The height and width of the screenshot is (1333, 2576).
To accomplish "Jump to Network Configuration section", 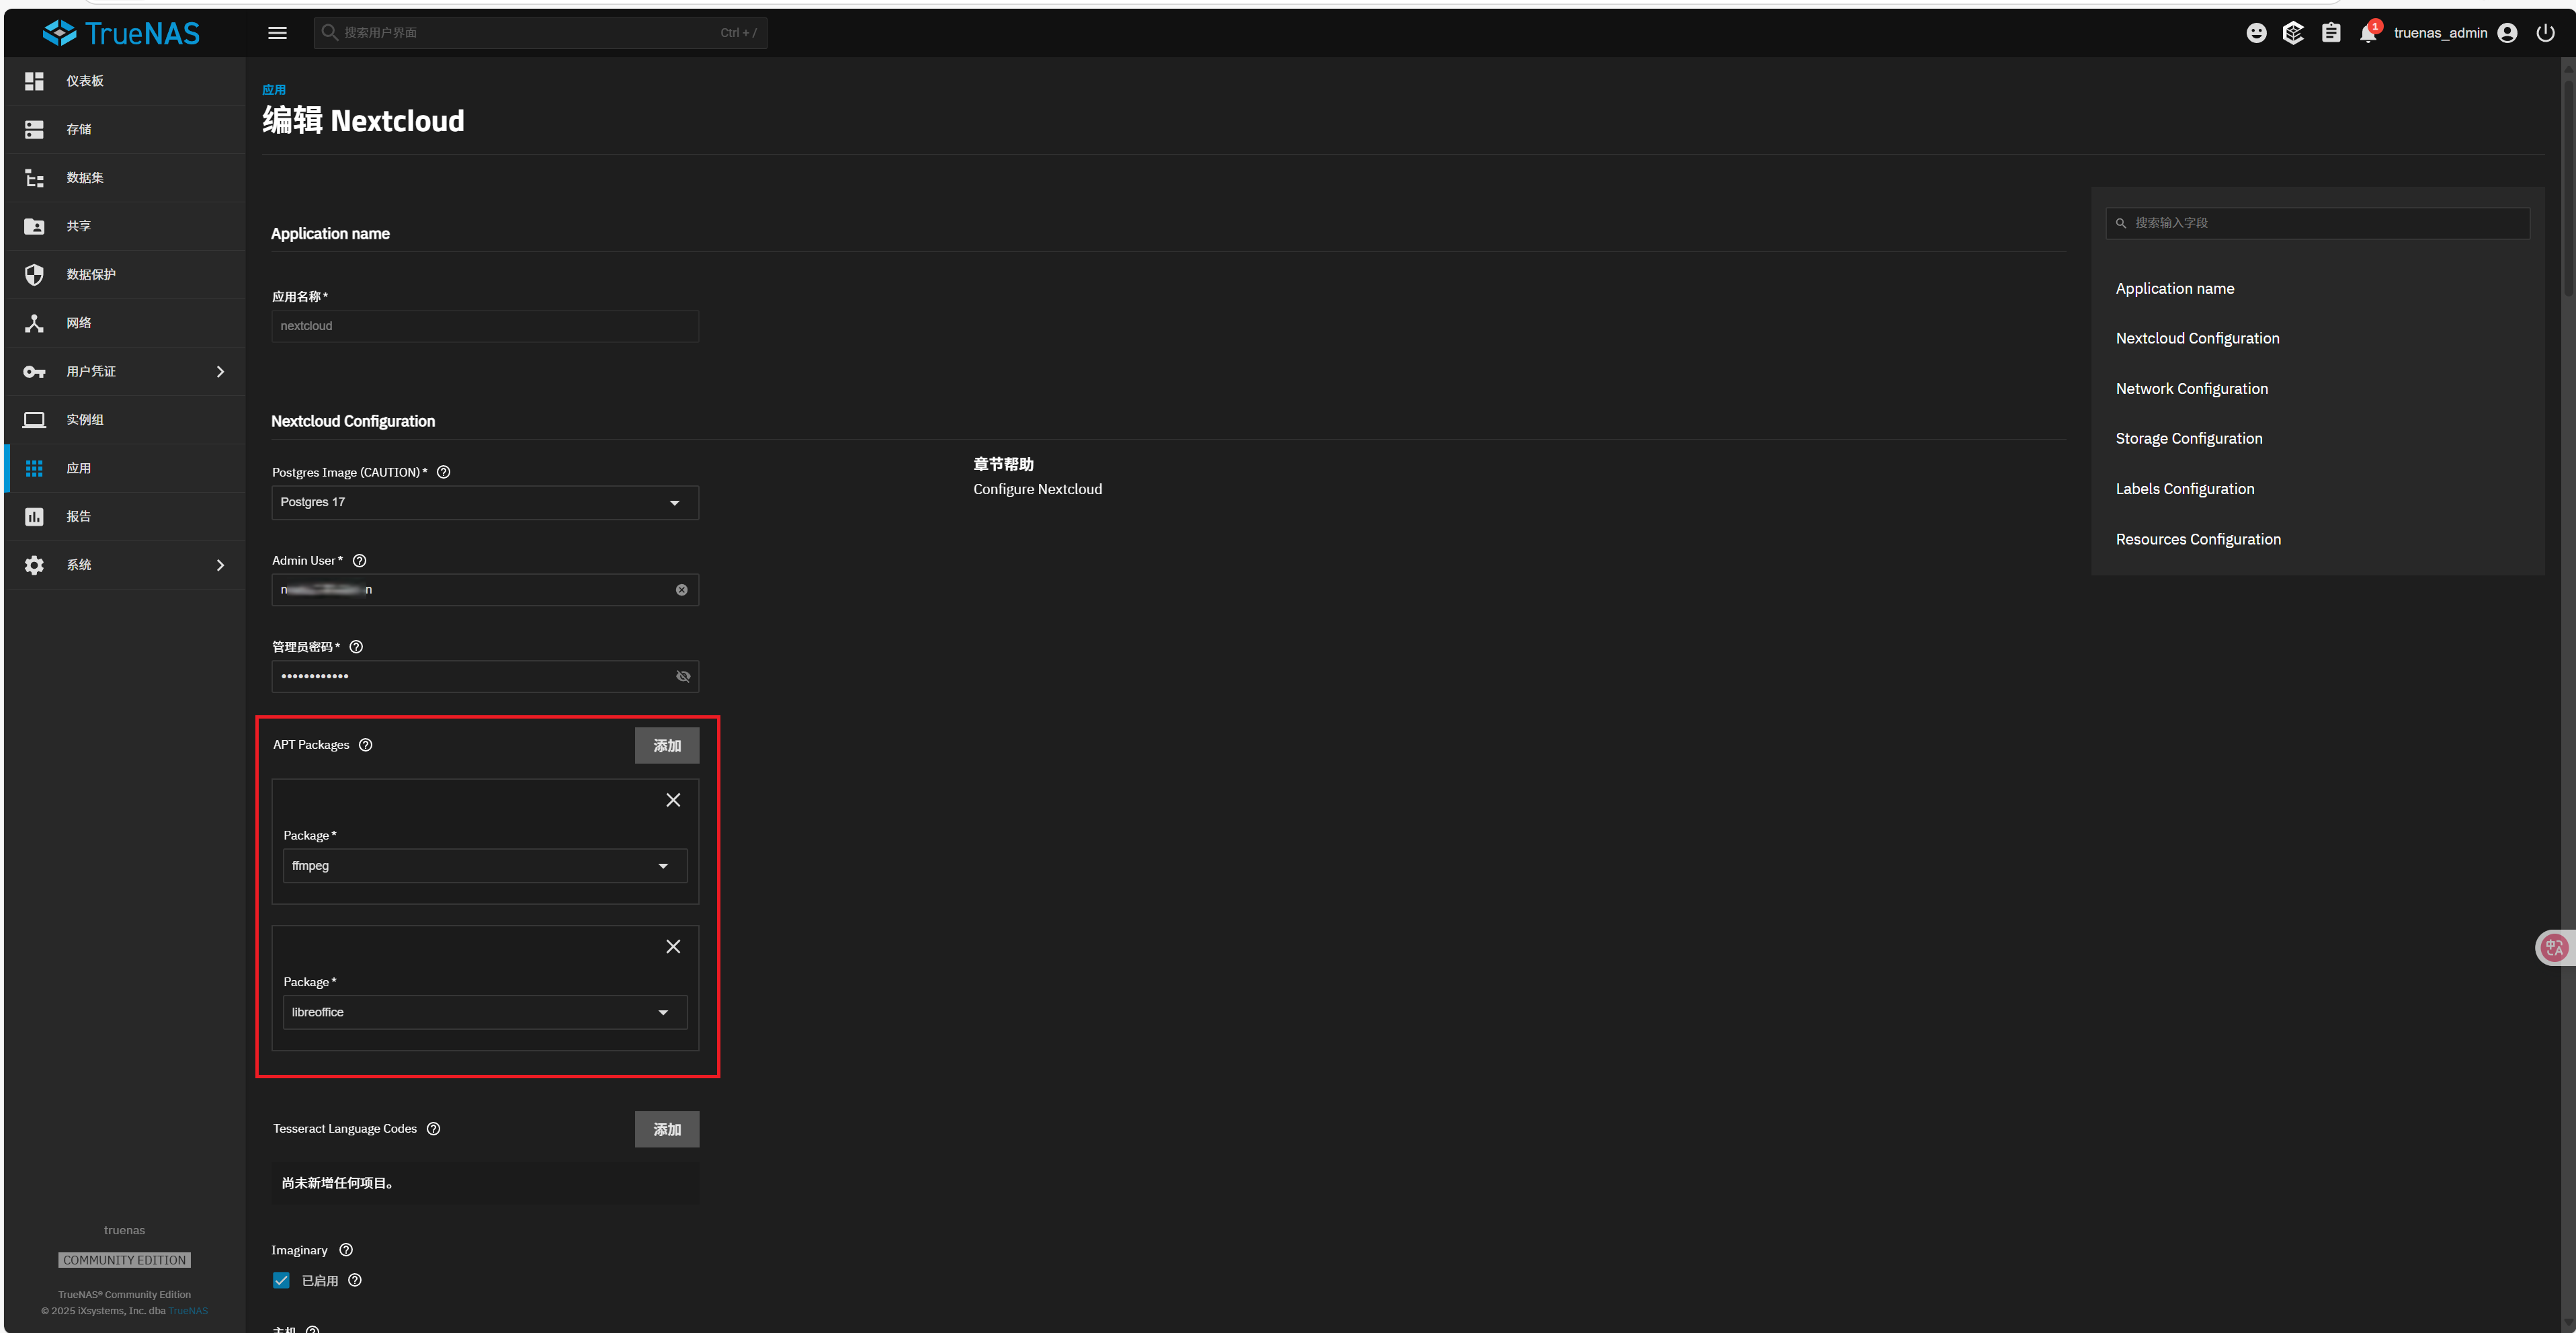I will [x=2191, y=388].
